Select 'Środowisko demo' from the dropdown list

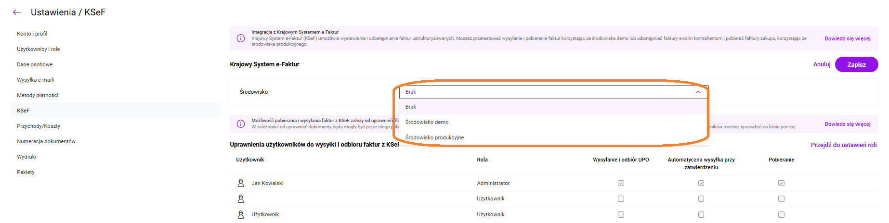427,122
